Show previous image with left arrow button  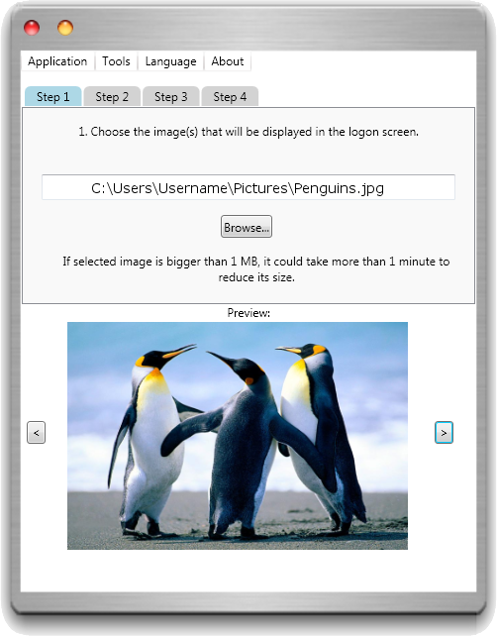36,432
